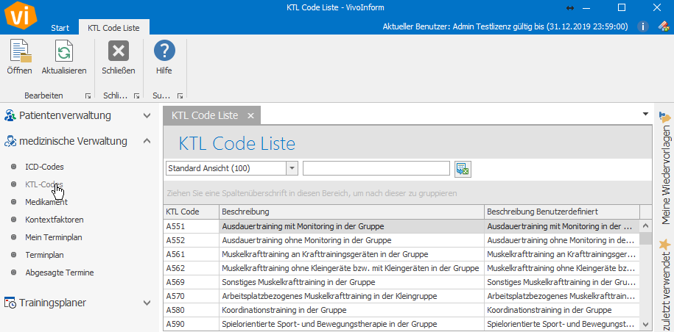Screen dimensions: 674x332
Task: Collapse the medizinische Verwaltung chevron
Action: tap(147, 141)
